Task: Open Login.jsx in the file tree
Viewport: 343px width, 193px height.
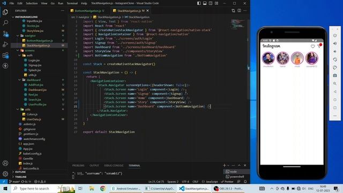Action: tap(34, 60)
